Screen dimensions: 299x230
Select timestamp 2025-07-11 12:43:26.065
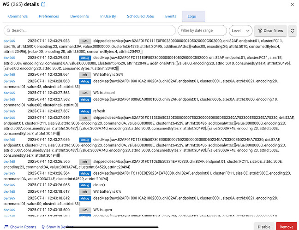tap(48, 185)
